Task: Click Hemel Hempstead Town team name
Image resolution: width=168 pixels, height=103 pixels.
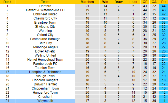Action: coord(45,60)
